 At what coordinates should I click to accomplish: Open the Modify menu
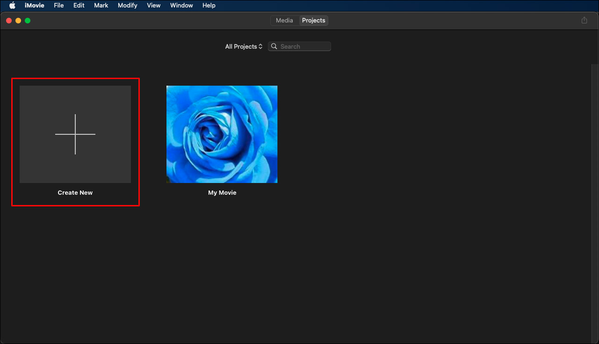(127, 5)
